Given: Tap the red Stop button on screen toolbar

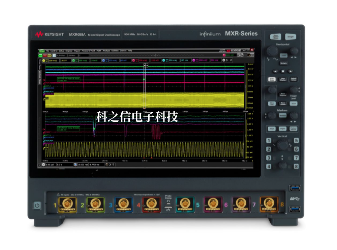Looking at the screenshot, I should [45, 56].
